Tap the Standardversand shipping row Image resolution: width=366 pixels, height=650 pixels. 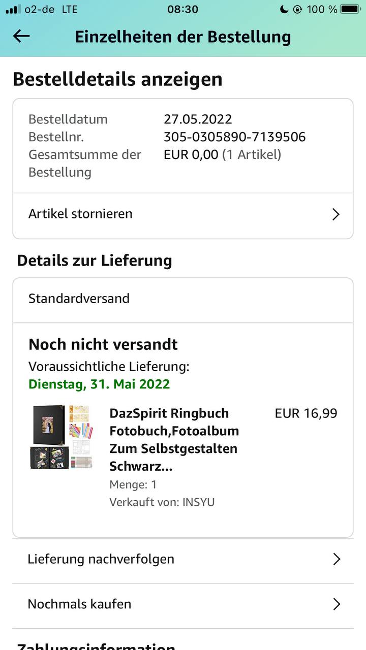[x=79, y=299]
